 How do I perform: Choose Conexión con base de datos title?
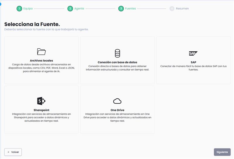coord(117,62)
